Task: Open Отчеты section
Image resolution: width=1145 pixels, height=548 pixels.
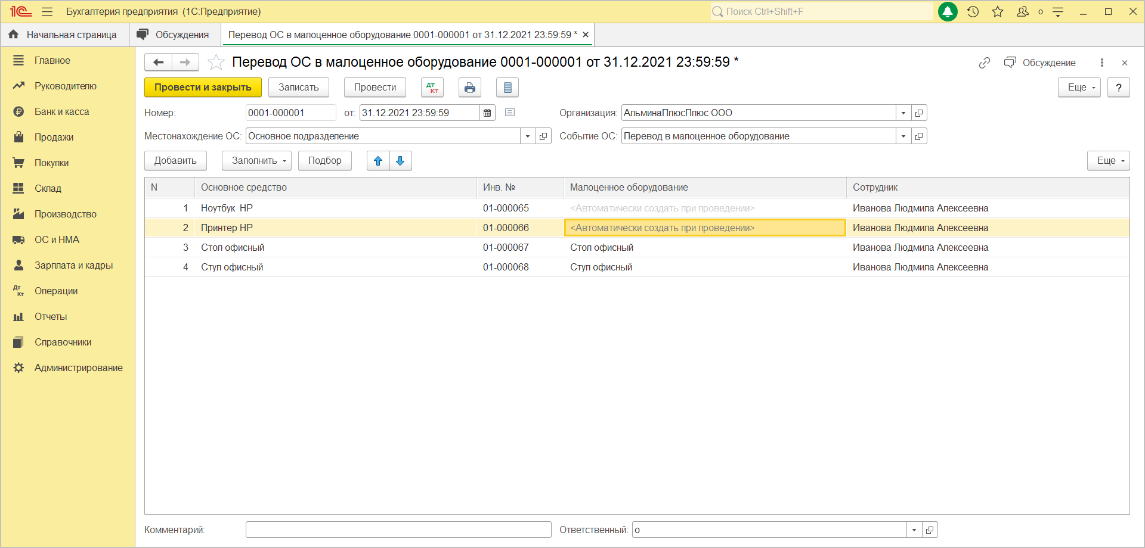Action: pos(51,316)
